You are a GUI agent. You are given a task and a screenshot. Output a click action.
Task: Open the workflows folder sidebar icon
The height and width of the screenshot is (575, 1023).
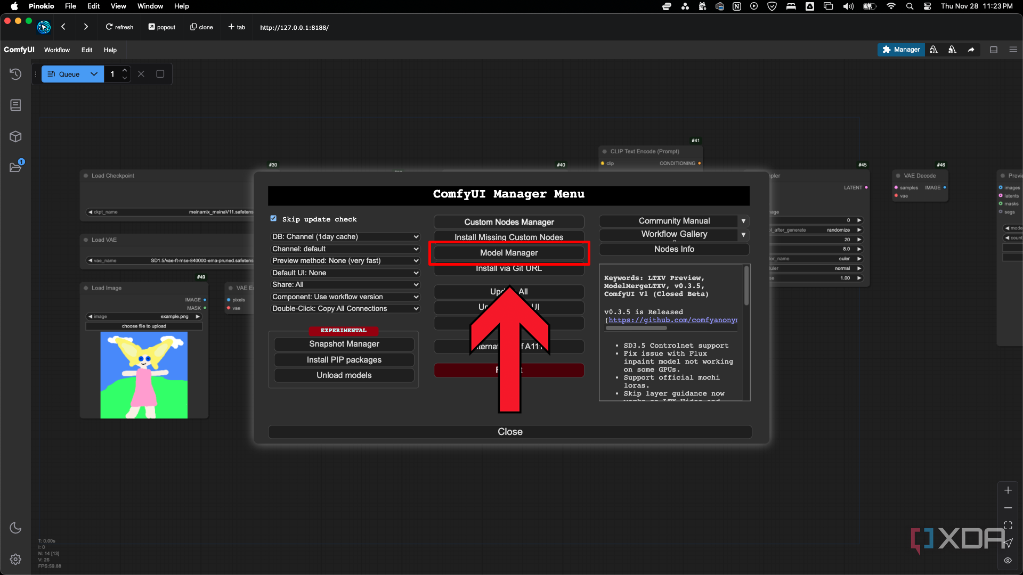point(15,167)
